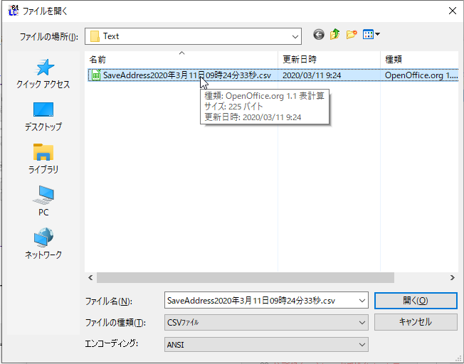Click the dialog title bar application icon
The image size is (464, 364).
click(14, 11)
